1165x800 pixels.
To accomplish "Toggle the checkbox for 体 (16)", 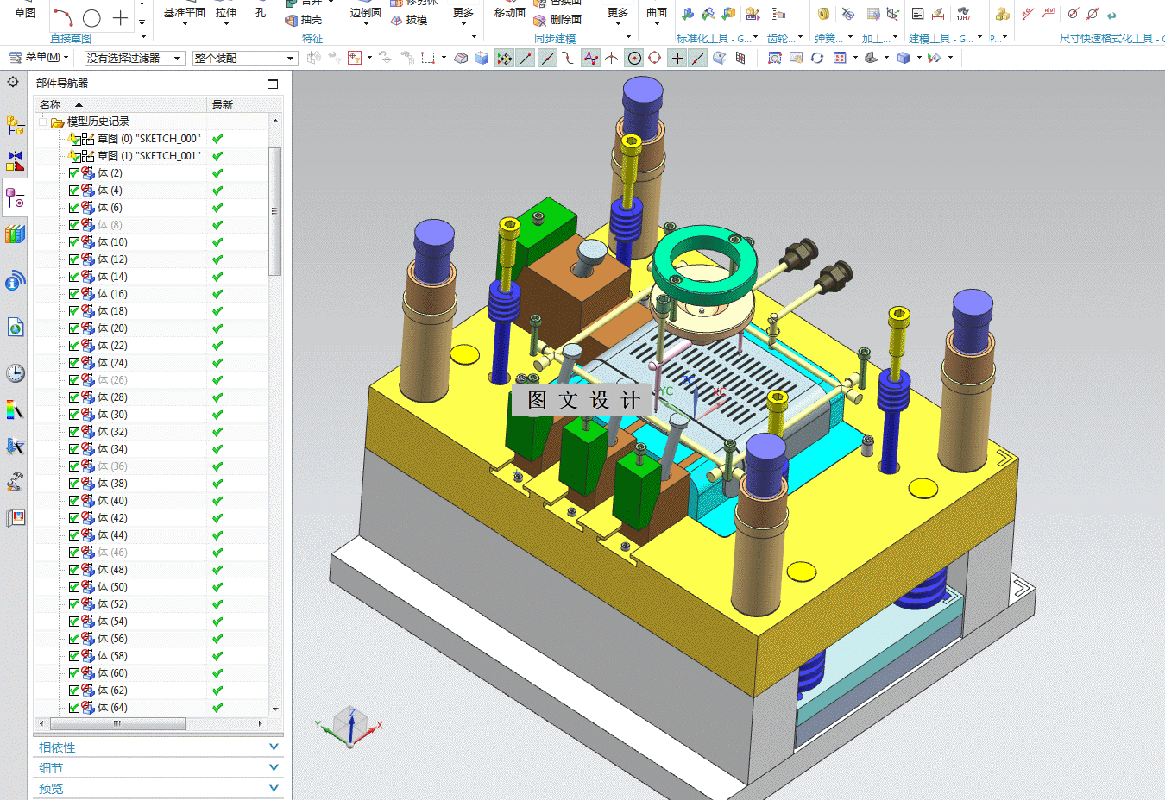I will point(73,294).
